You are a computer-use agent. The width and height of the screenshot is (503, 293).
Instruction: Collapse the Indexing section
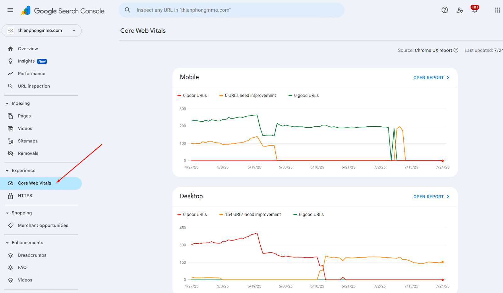pyautogui.click(x=7, y=103)
